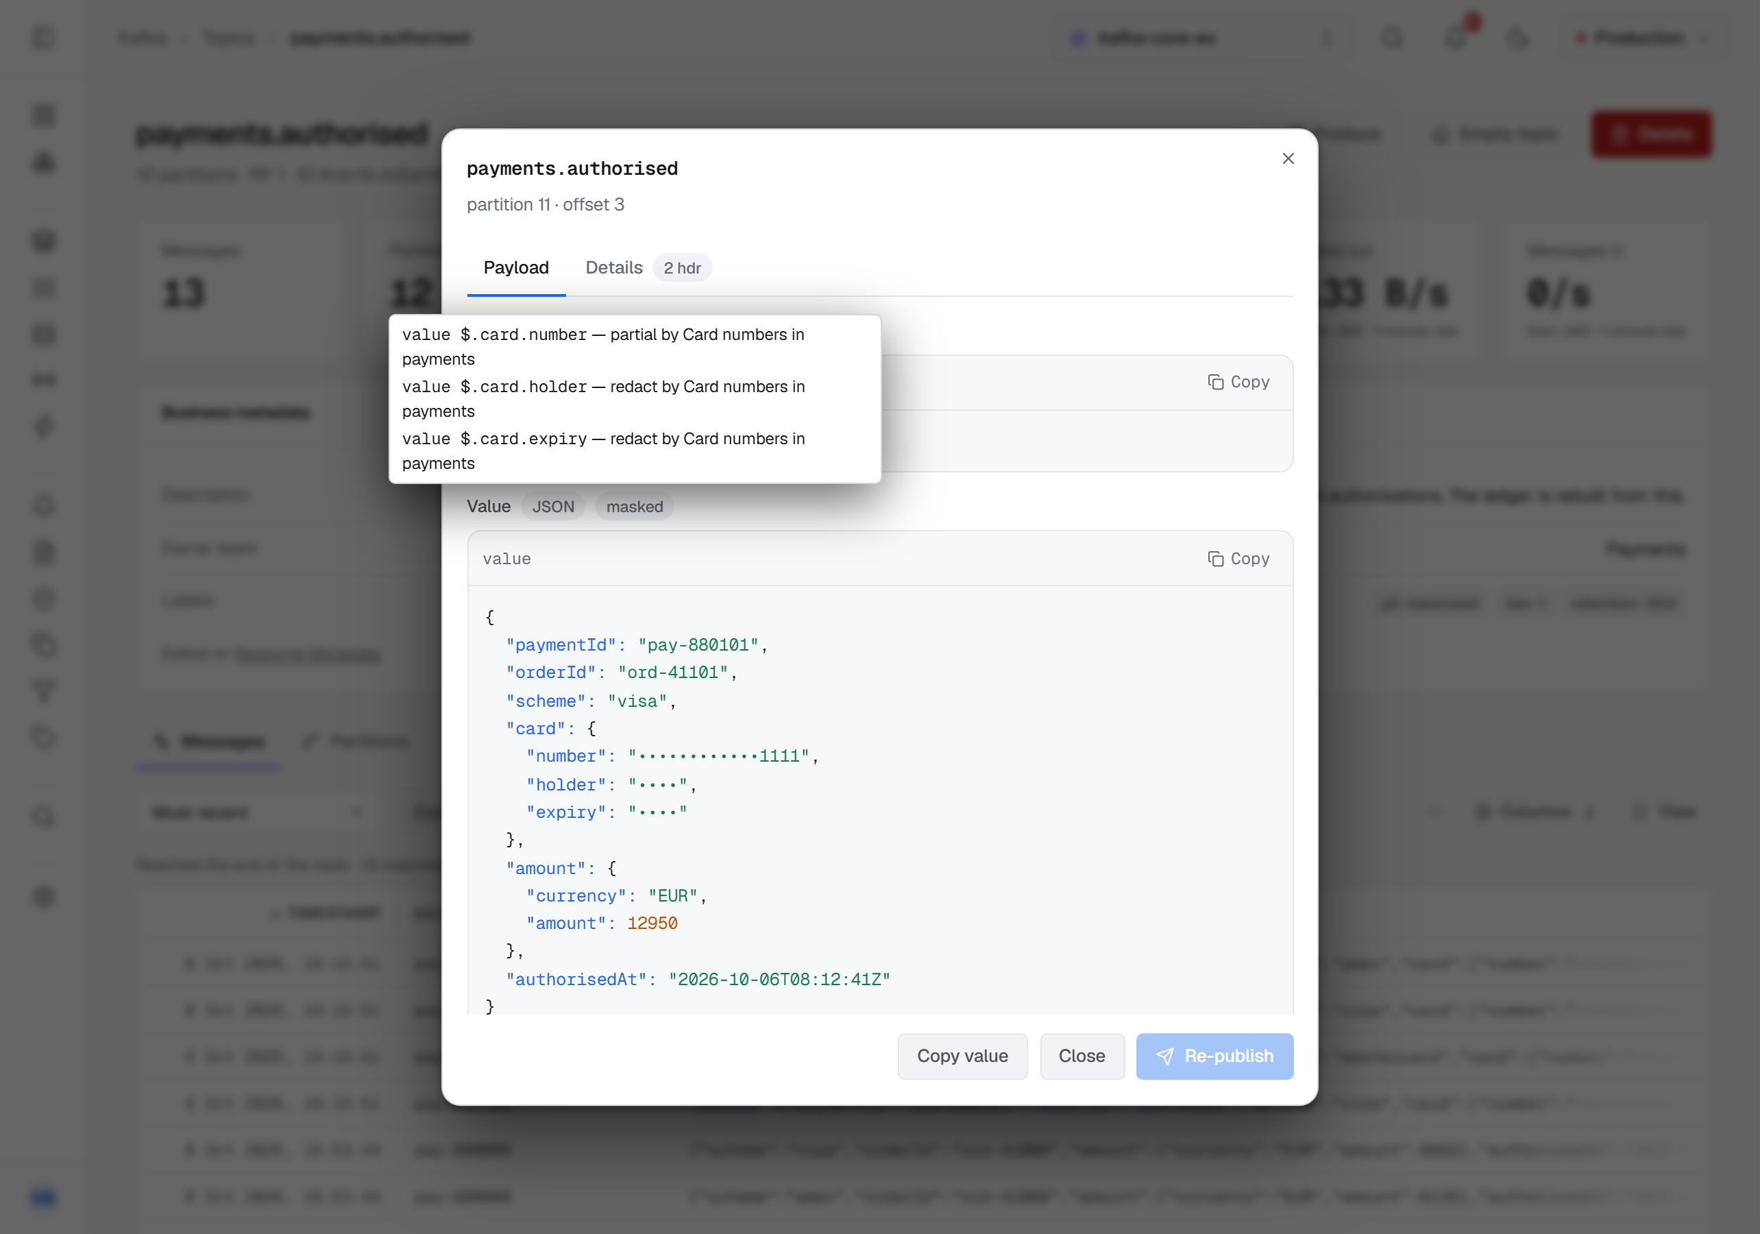The height and width of the screenshot is (1234, 1760).
Task: Click the Empty topic button in the background
Action: [x=1496, y=134]
